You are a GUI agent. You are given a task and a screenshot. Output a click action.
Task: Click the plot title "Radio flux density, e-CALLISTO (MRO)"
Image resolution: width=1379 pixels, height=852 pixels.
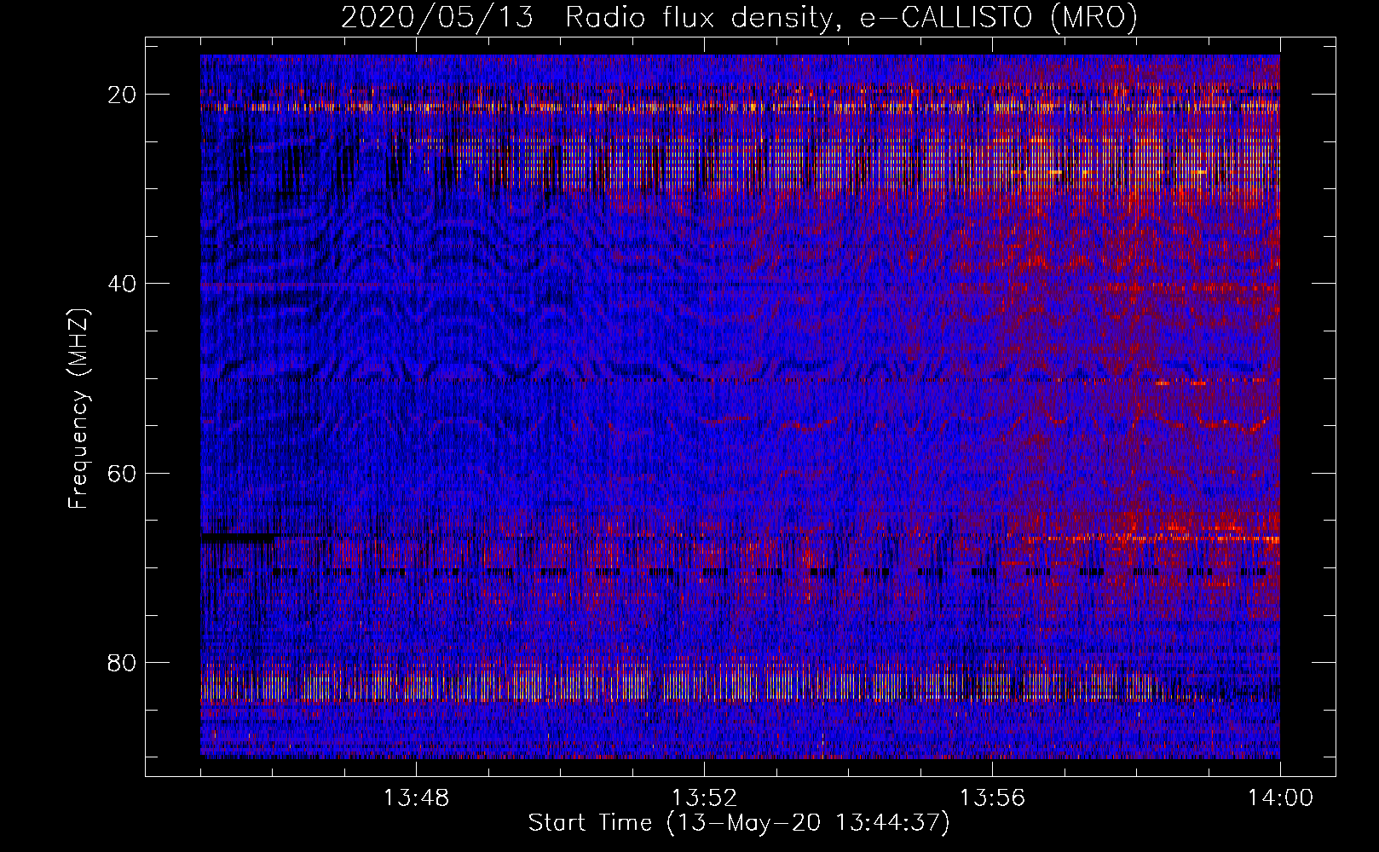click(x=851, y=18)
